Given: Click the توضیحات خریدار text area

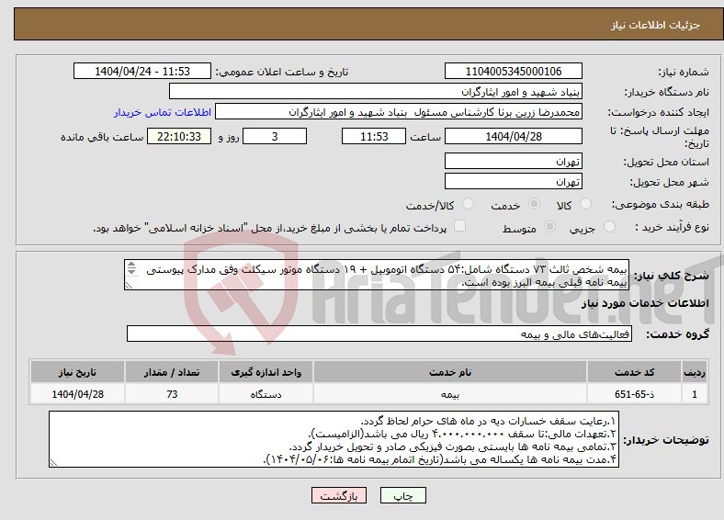Looking at the screenshot, I should point(334,439).
